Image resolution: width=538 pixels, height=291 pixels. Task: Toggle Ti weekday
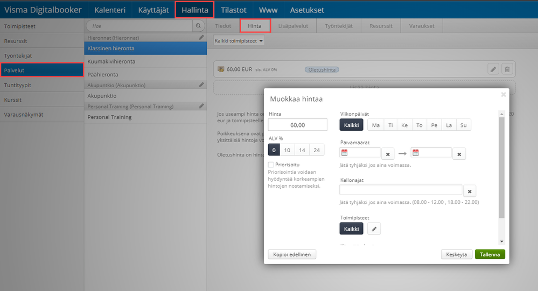(x=390, y=125)
